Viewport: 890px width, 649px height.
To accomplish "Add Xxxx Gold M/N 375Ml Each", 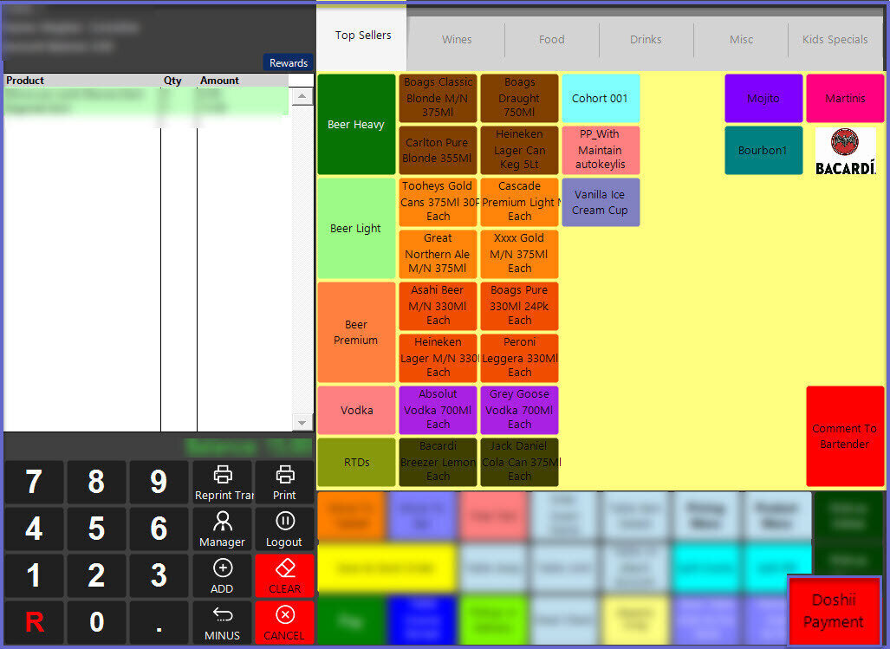I will tap(519, 254).
